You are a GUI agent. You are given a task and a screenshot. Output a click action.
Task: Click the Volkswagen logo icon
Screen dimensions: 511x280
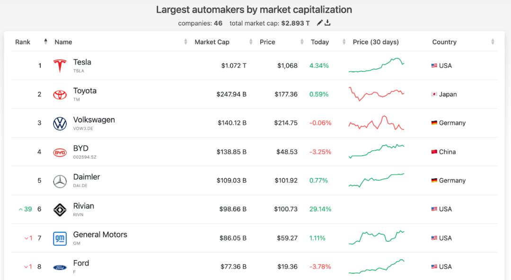(60, 123)
